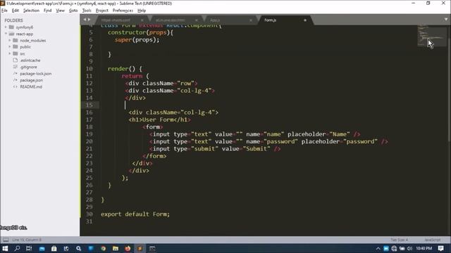Click the '<h1>User Form</h1>' line

[x=160, y=120]
